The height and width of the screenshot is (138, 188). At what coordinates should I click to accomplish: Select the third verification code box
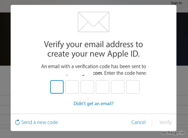[x=87, y=87]
